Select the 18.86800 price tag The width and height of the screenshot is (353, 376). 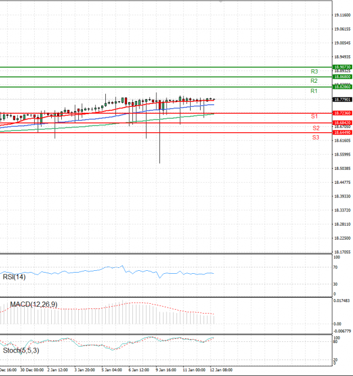coord(342,77)
